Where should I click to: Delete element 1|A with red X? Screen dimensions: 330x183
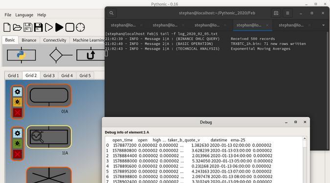(x=18, y=154)
